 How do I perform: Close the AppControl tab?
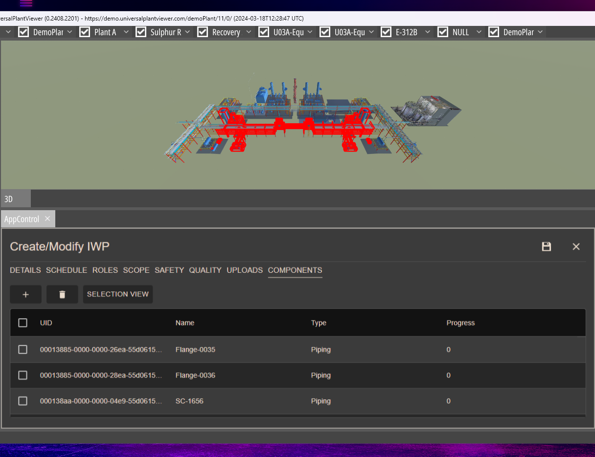[x=47, y=218]
